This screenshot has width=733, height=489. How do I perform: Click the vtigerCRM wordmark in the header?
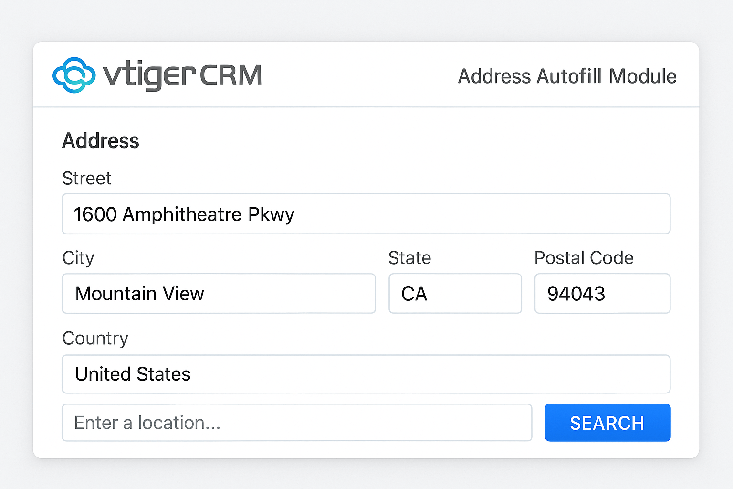point(181,75)
